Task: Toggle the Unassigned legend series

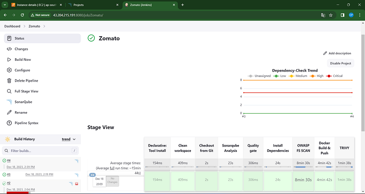Action: tap(259, 76)
